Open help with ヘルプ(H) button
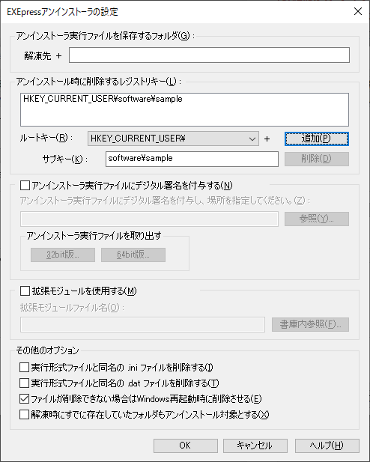This screenshot has width=370, height=462. 327,446
